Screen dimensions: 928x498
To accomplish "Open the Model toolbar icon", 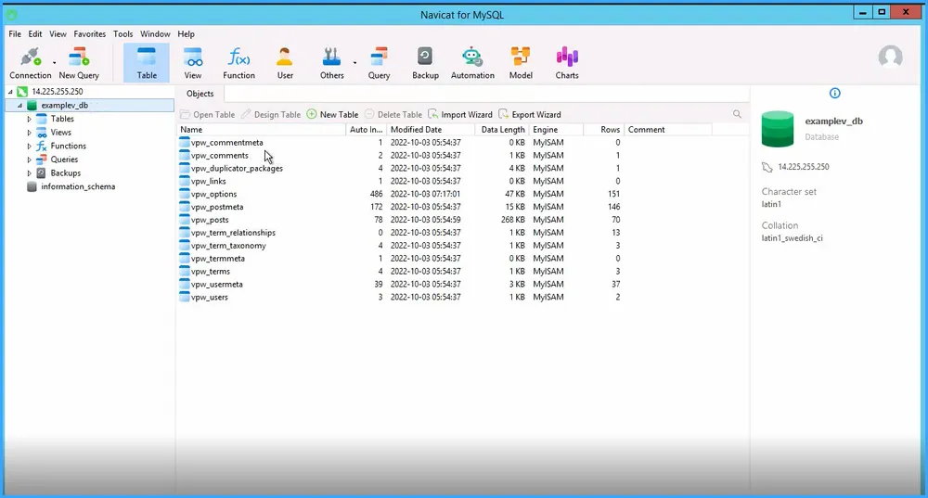I will (x=521, y=57).
